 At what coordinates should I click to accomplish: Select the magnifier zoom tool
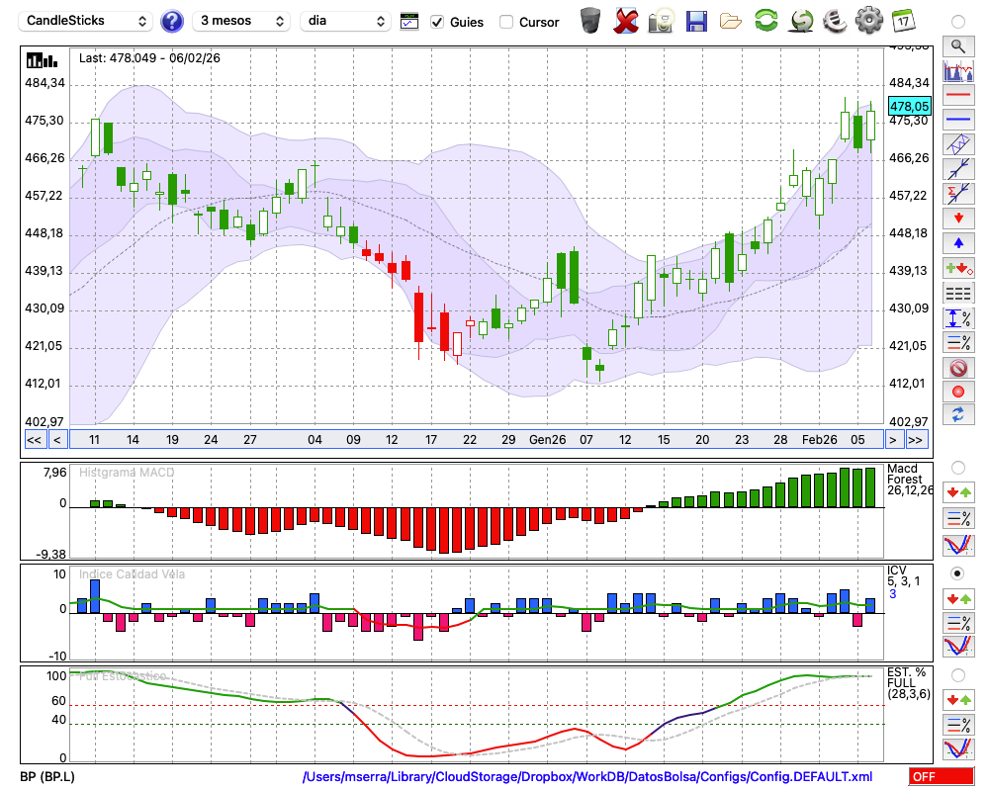click(958, 46)
